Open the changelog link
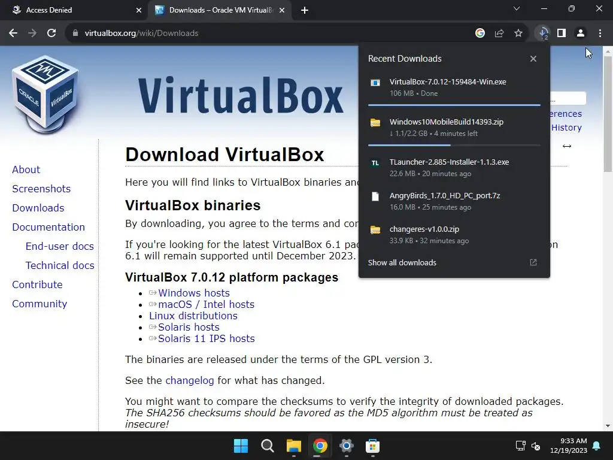Screen dimensions: 613x460 point(190,380)
